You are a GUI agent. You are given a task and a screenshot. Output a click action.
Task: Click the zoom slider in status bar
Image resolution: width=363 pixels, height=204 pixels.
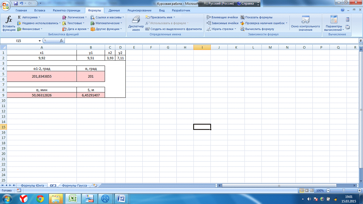(x=343, y=191)
